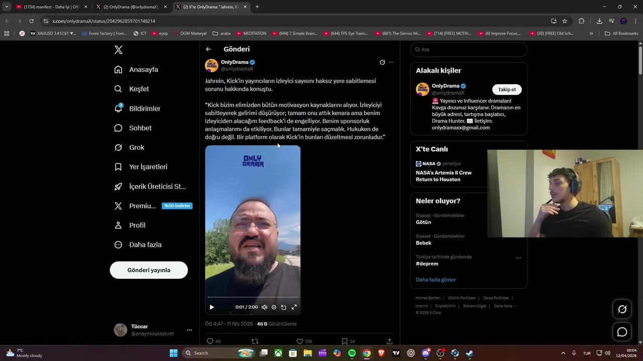Click the repost icon under the post
Viewport: 643px width, 361px height.
255,341
